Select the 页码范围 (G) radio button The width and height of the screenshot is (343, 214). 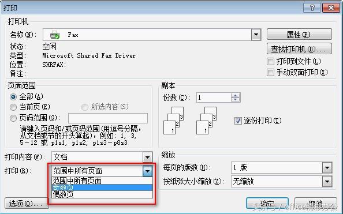pyautogui.click(x=13, y=118)
